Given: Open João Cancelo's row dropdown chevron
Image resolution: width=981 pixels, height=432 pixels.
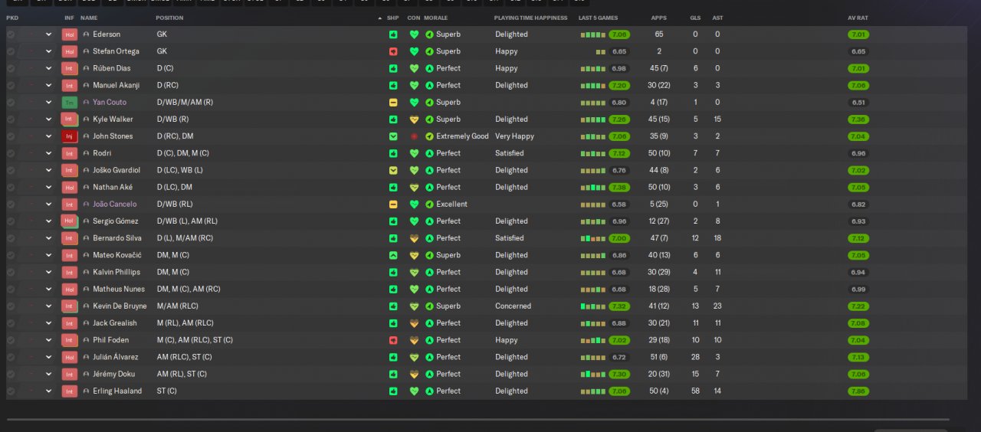Looking at the screenshot, I should click(48, 205).
